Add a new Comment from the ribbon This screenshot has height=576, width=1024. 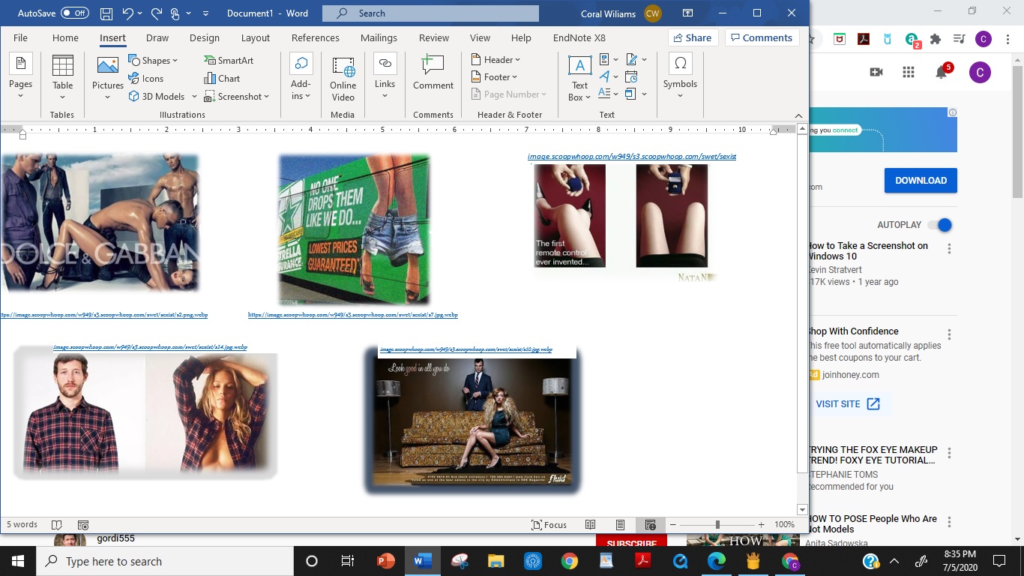tap(433, 73)
